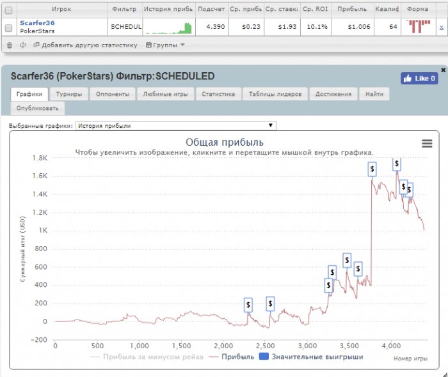
Task: Click the count value 4,390
Action: coord(216,27)
